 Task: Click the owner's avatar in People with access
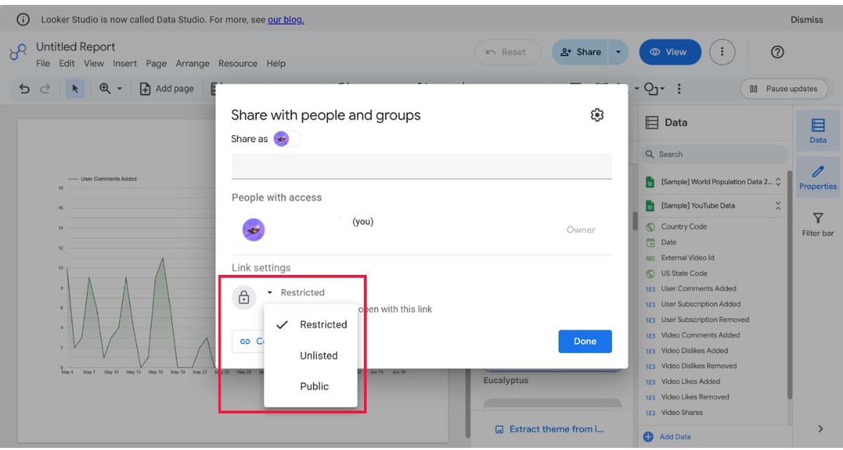click(254, 229)
